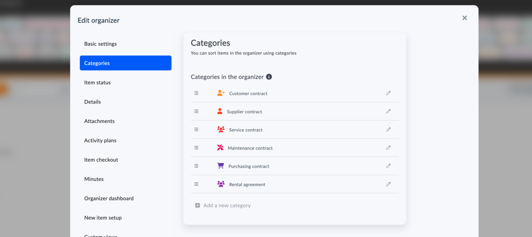Edit the Customer contract category with pencil
Viewport: 532px width, 237px height.
(388, 93)
